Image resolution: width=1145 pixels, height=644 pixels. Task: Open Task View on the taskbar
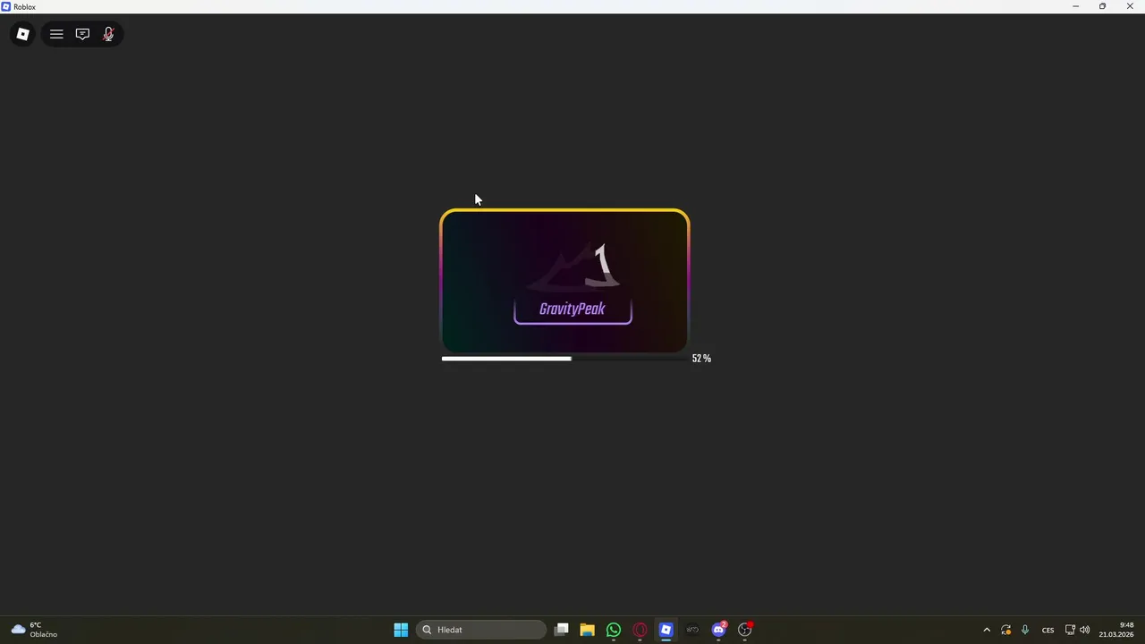(561, 630)
